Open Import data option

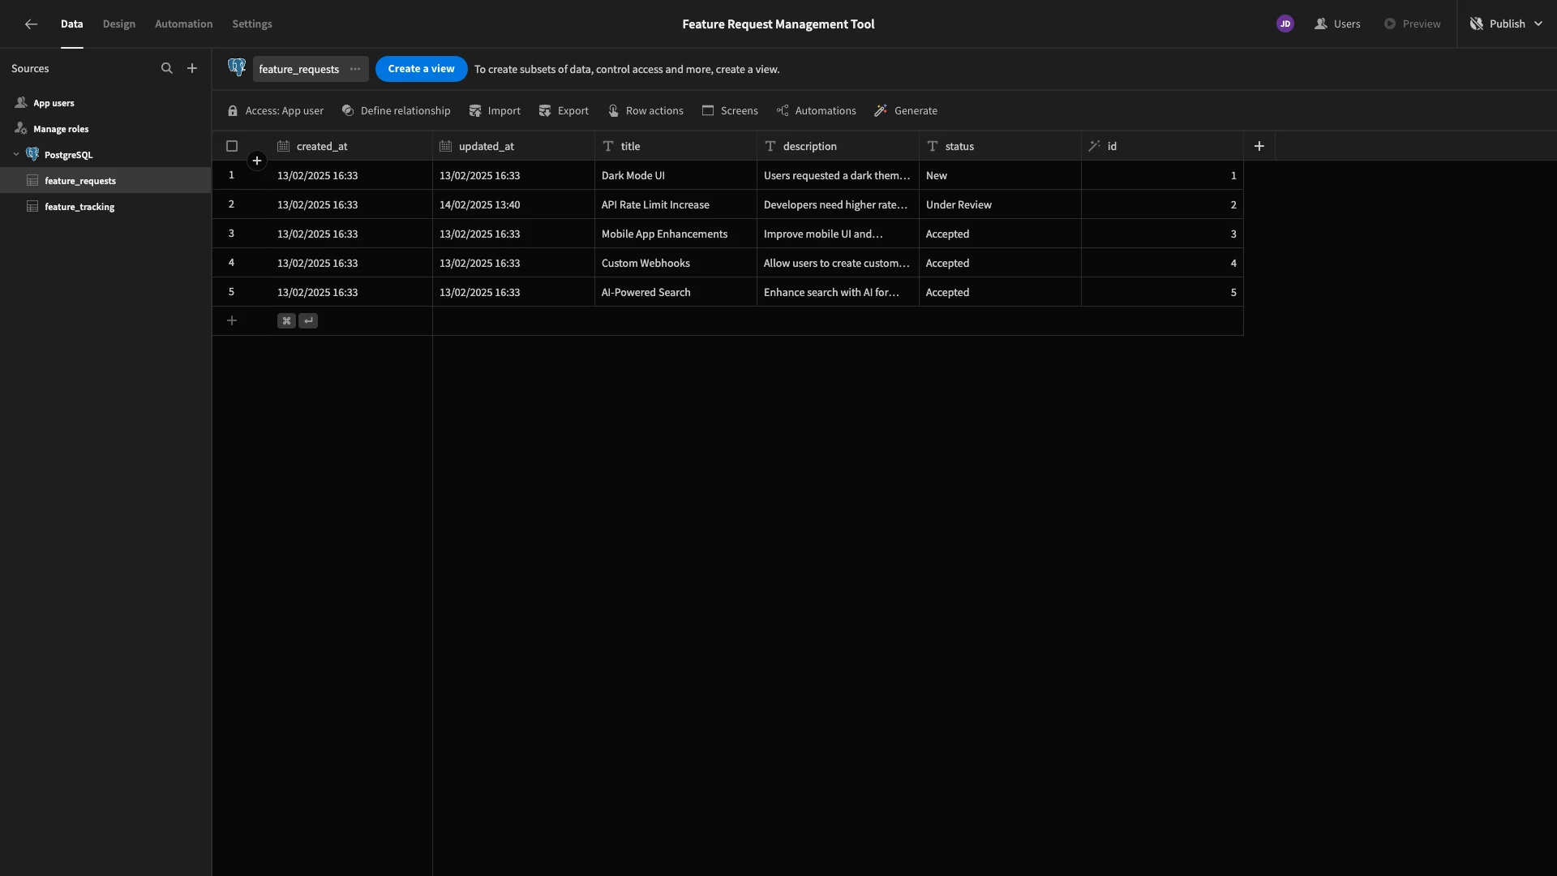tap(495, 111)
